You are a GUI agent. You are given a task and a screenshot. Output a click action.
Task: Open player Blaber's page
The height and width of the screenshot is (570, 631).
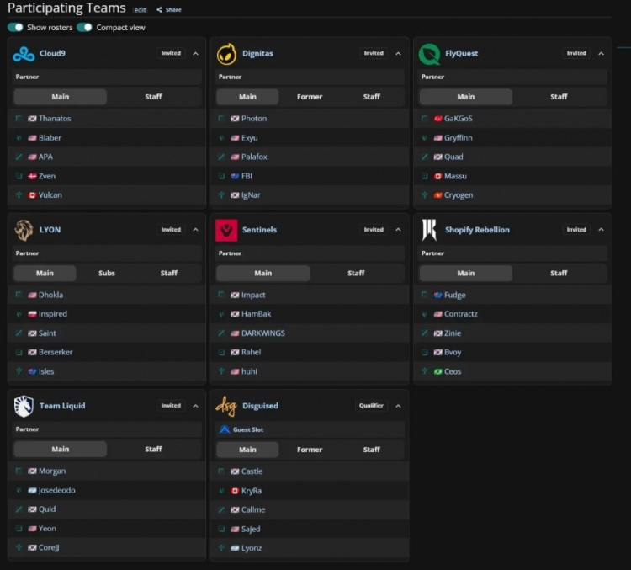50,138
